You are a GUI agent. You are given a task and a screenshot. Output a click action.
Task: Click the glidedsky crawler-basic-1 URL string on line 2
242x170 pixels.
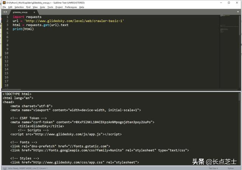(x=74, y=21)
